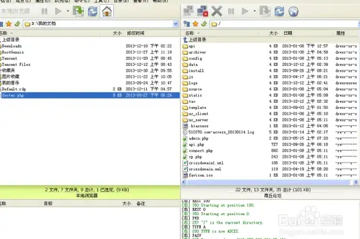This screenshot has height=239, width=360.
Task: Click the remote pane pause icon
Action: point(231,11)
